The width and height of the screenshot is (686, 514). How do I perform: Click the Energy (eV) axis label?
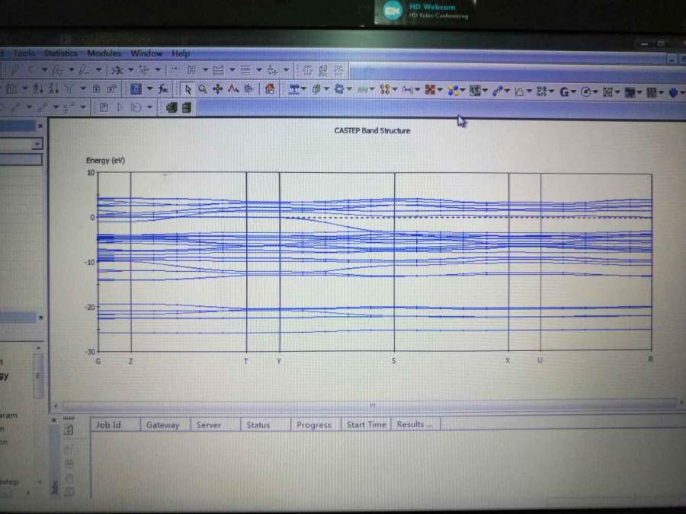[105, 161]
